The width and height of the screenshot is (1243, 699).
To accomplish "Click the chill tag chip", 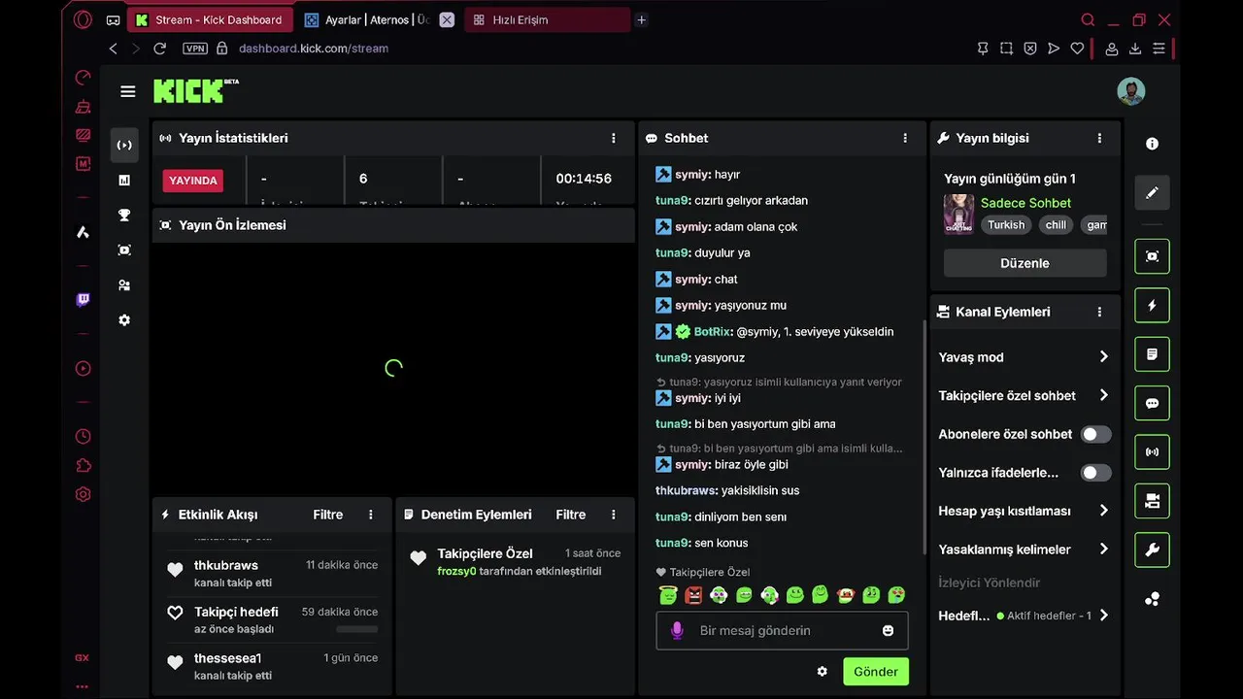I will 1056,224.
